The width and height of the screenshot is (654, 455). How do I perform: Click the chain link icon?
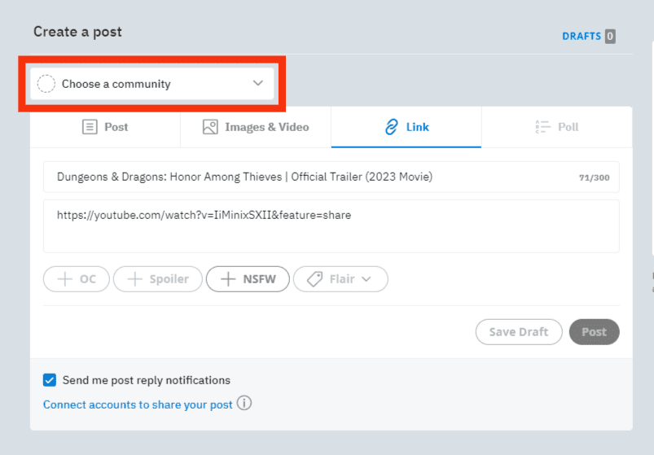tap(391, 127)
